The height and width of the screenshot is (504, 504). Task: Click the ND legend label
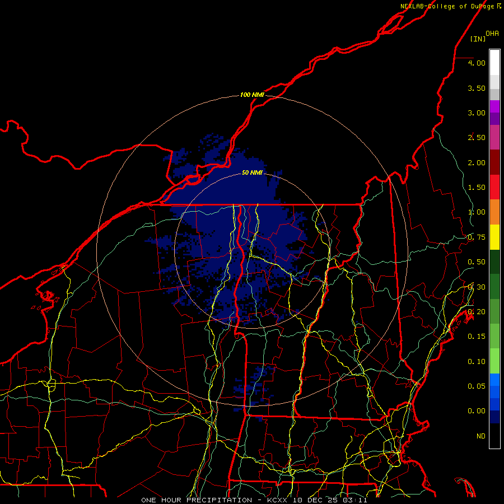coord(481,436)
